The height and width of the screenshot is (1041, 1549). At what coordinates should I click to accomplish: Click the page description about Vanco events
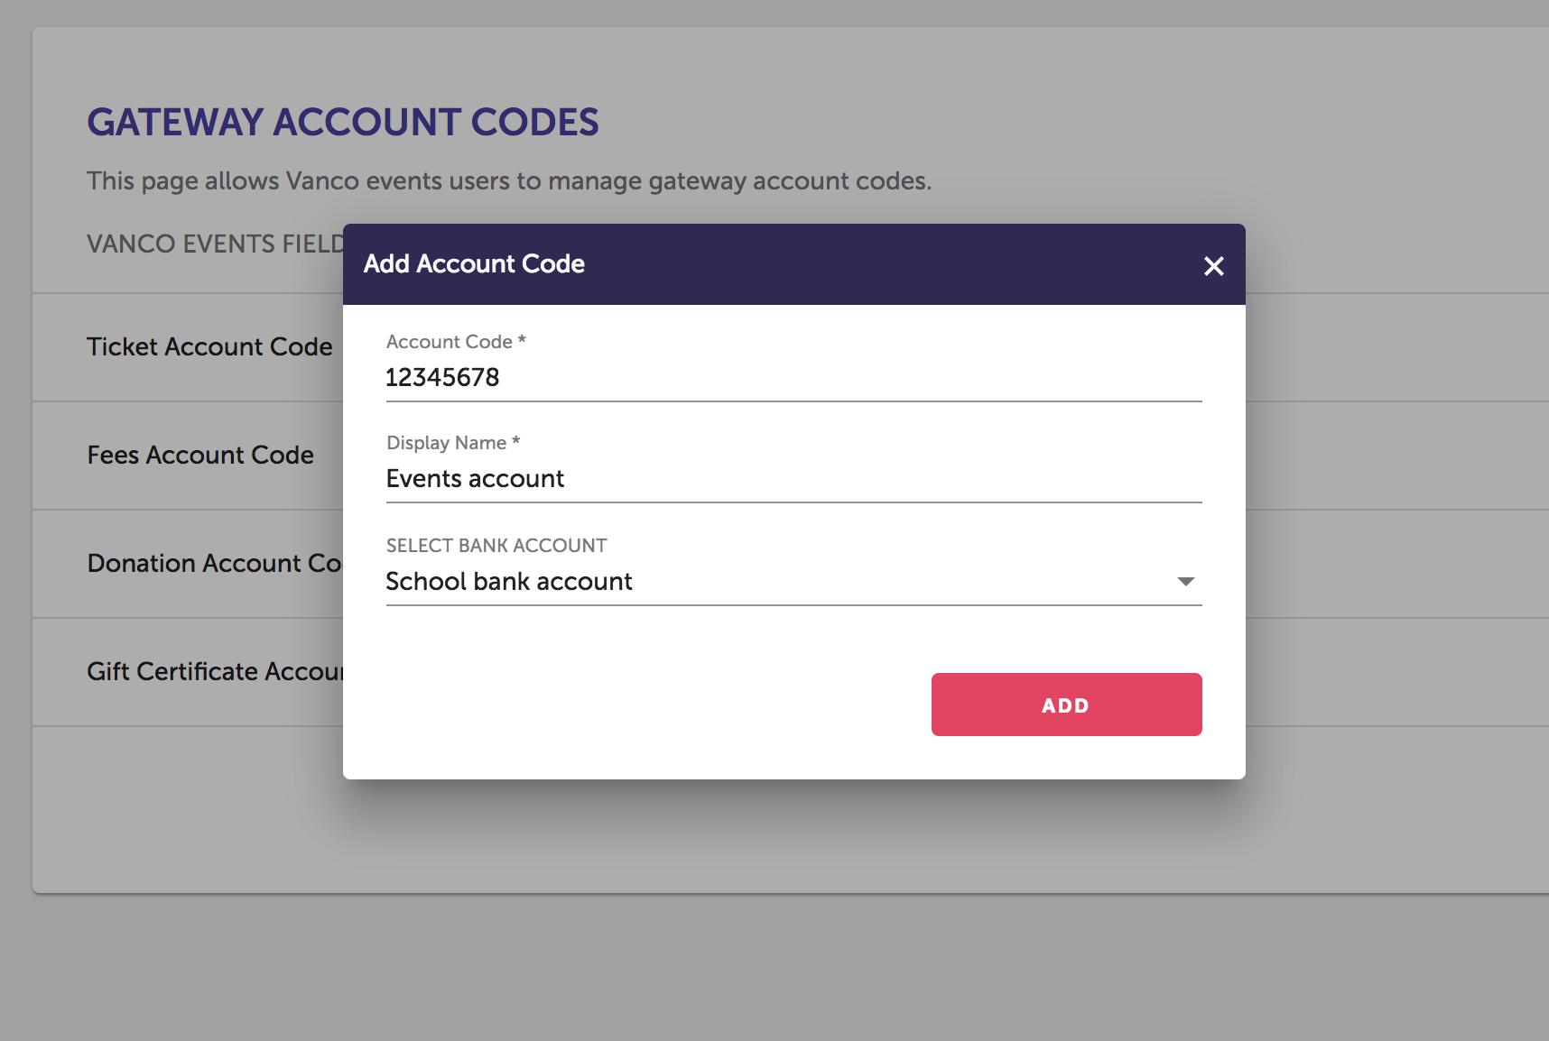tap(508, 181)
